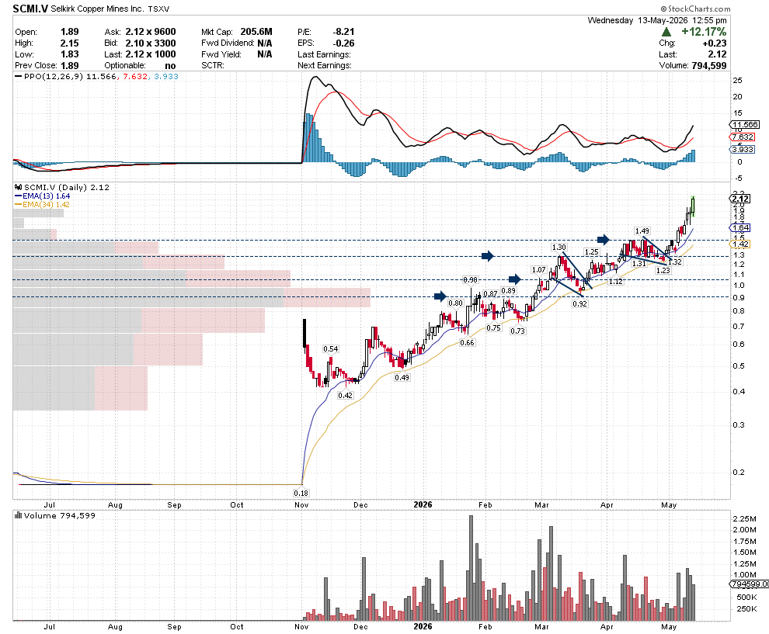
Task: Click the Volume 794,599 panel legend
Action: (x=55, y=515)
